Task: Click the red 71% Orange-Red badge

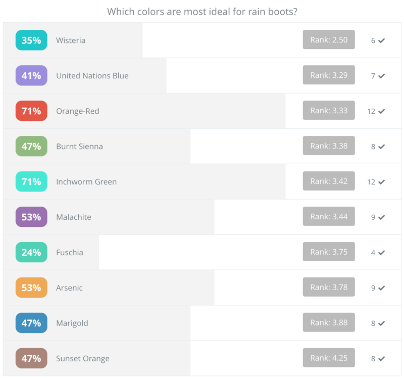Action: point(31,111)
